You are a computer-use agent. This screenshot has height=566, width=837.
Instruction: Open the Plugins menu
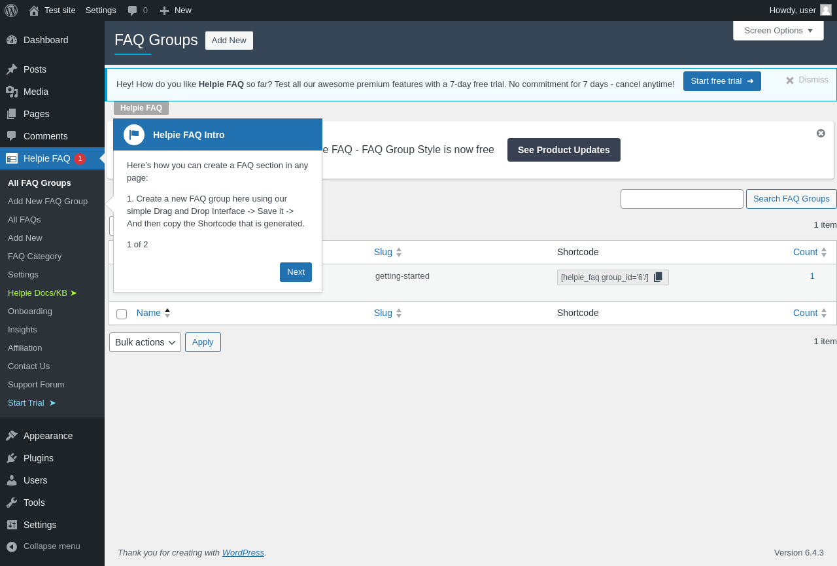[x=52, y=458]
